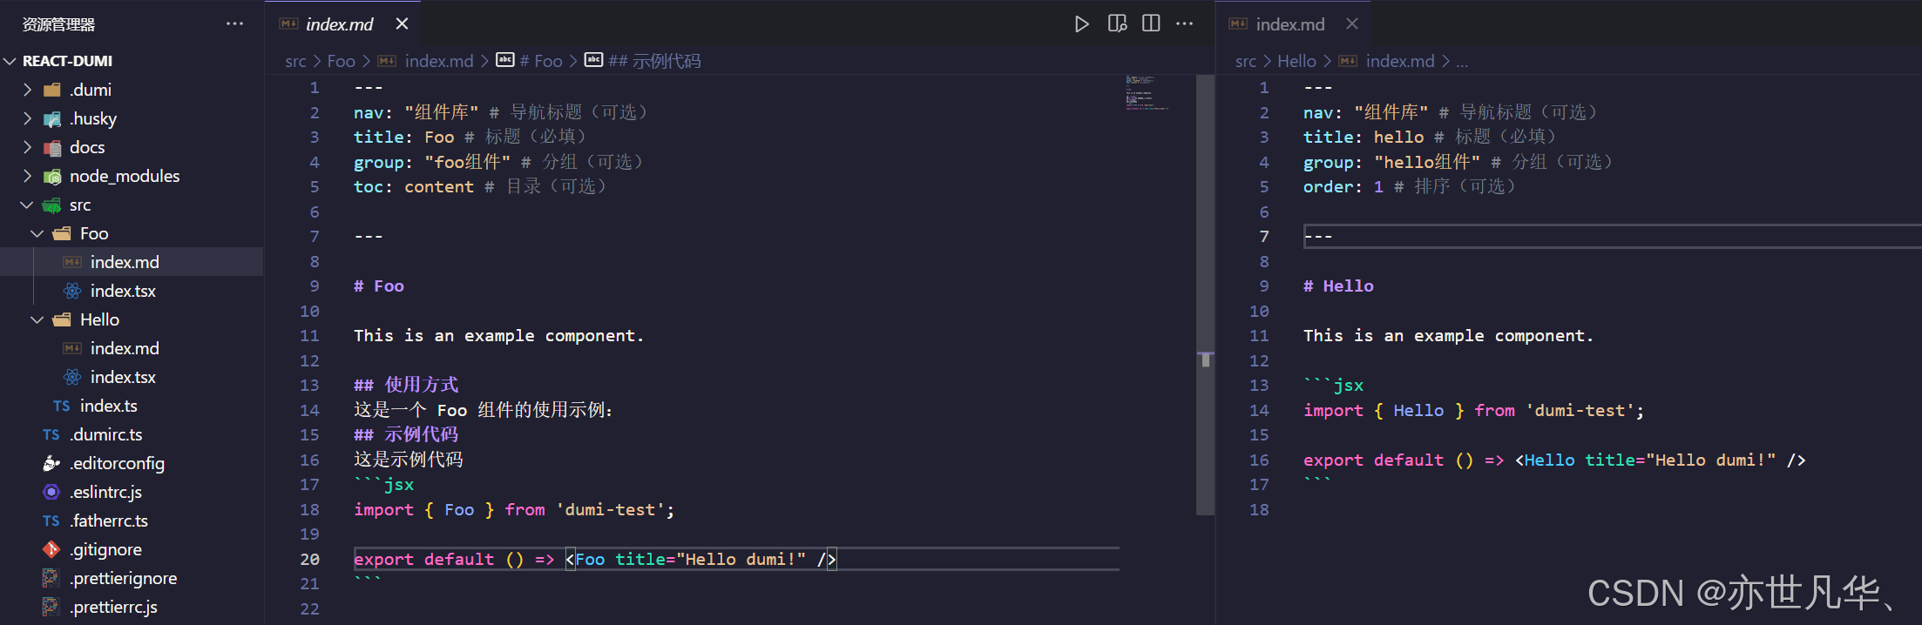The width and height of the screenshot is (1922, 625).
Task: Click Hello in right editor breadcrumb
Action: [1296, 61]
